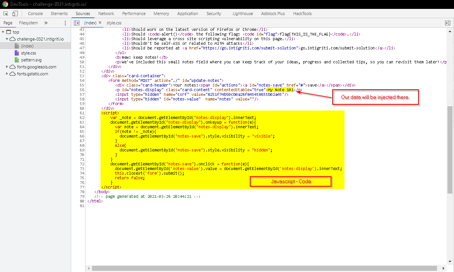
Task: Show the debugger sidebar pane
Action: tap(447, 23)
